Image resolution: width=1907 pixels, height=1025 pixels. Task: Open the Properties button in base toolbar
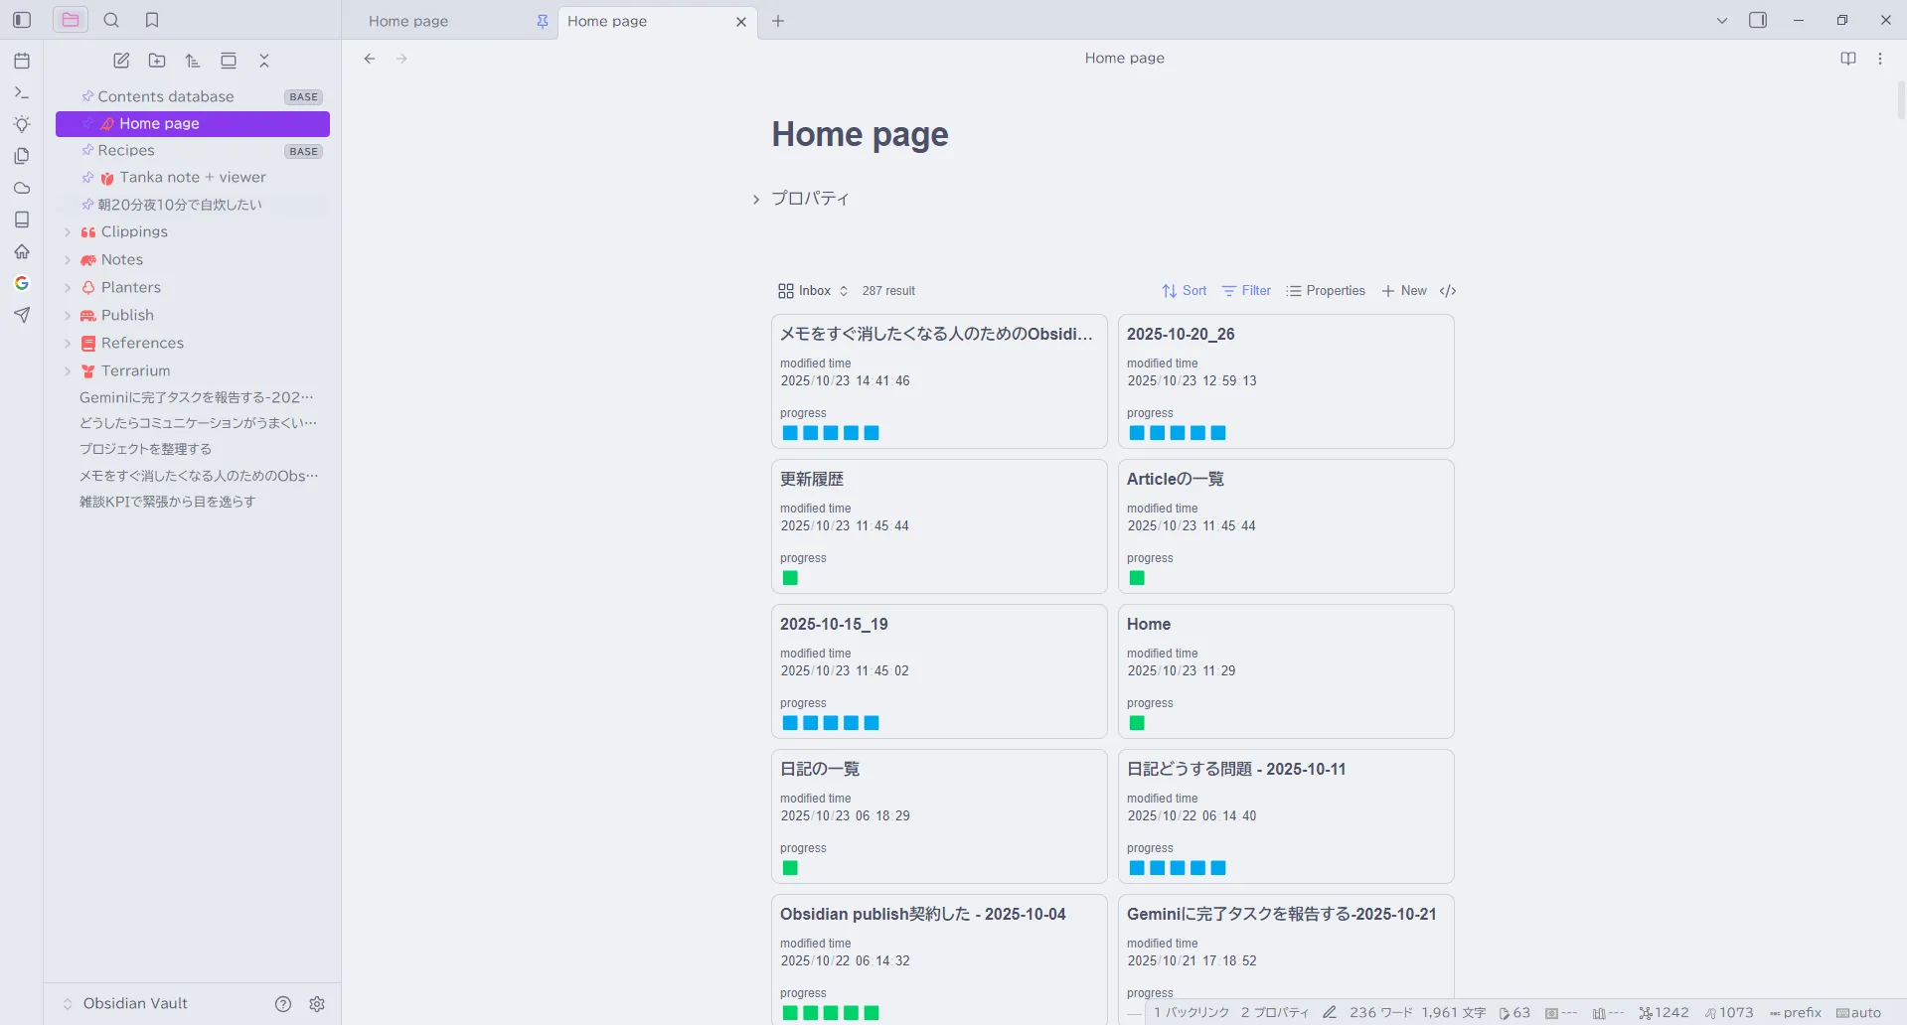[1326, 291]
